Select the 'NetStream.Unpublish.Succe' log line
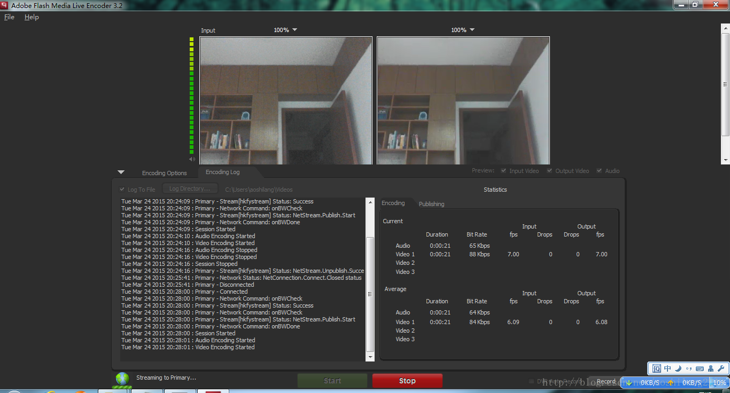The width and height of the screenshot is (730, 393). tap(243, 271)
